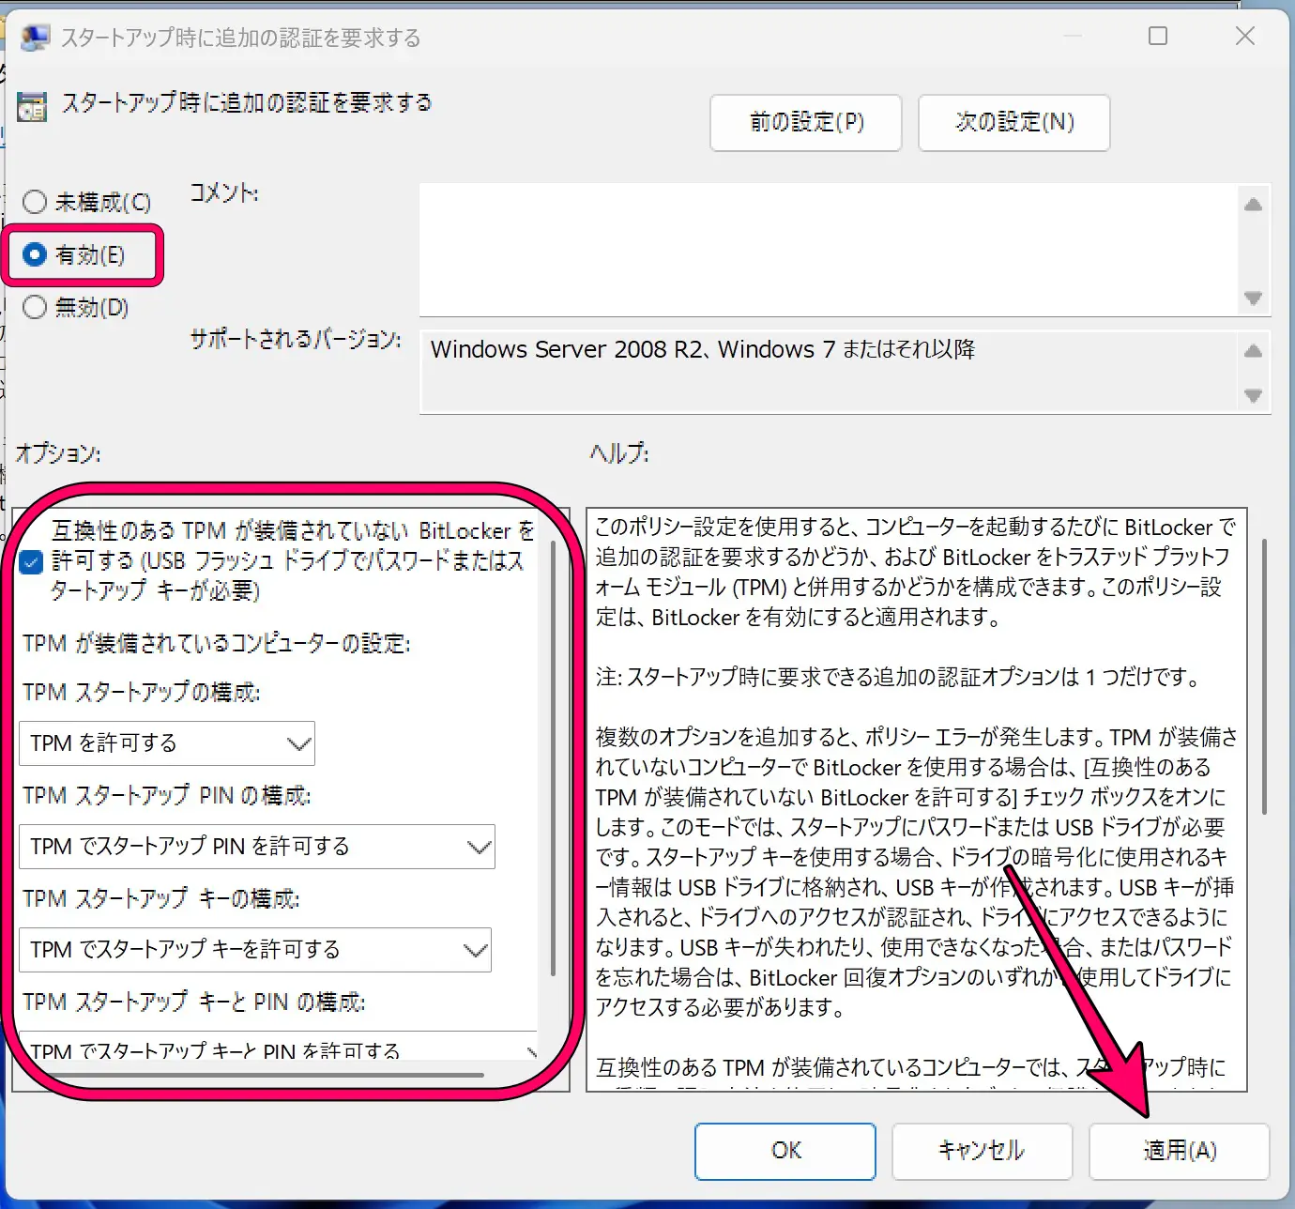Click the supported versions scroll up arrow
This screenshot has height=1209, width=1295.
tap(1253, 351)
